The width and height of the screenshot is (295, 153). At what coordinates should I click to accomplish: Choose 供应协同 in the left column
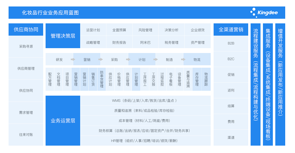26,90
